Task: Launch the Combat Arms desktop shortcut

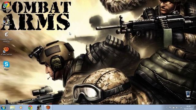Action: click(x=6, y=21)
